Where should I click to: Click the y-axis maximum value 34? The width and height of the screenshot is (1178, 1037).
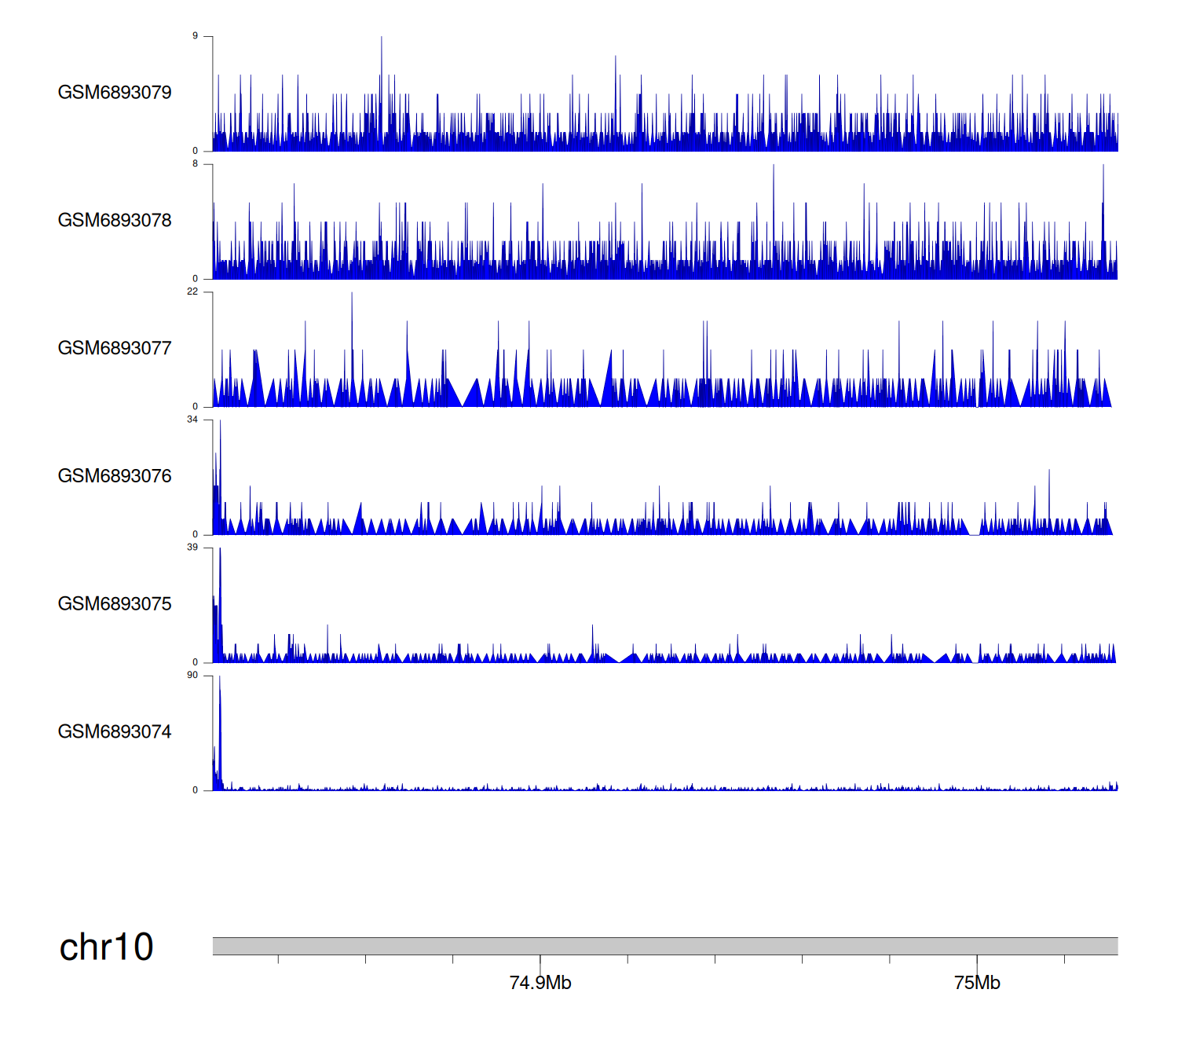pos(192,420)
